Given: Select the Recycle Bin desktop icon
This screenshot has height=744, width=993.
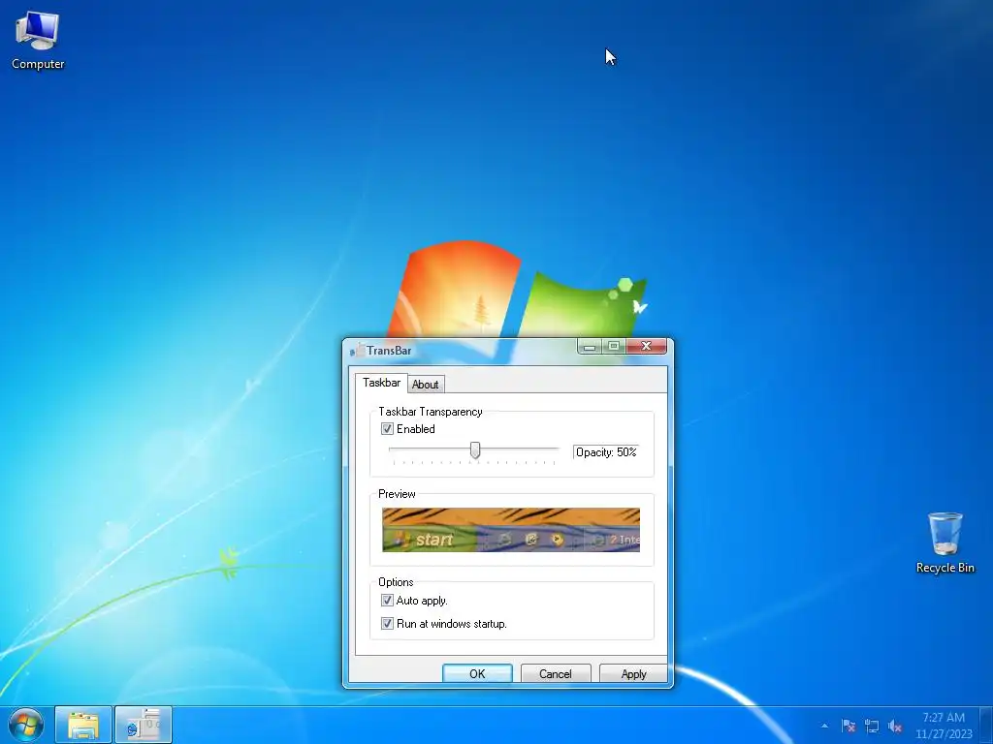Looking at the screenshot, I should click(x=945, y=542).
